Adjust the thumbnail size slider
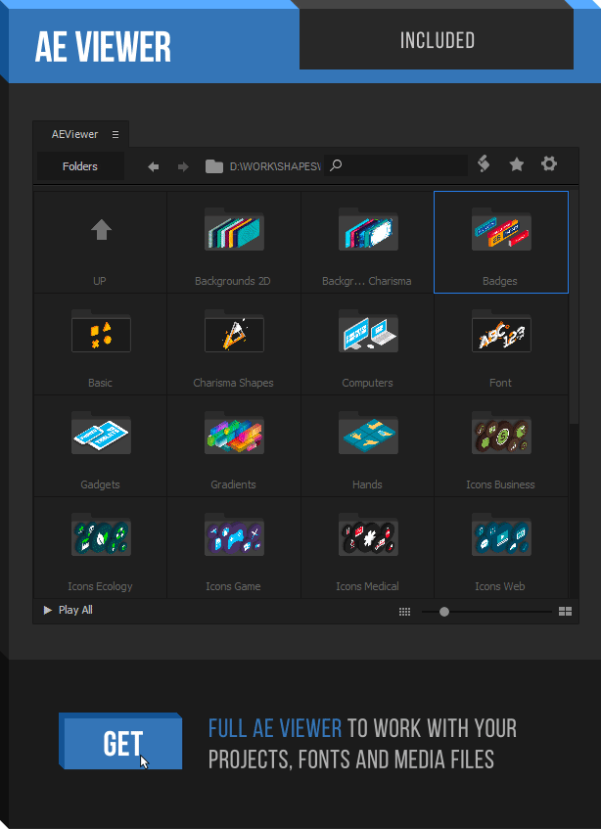 point(444,612)
